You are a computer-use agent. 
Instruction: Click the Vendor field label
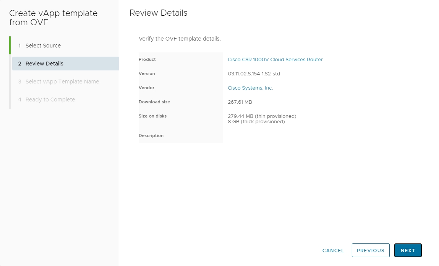146,88
